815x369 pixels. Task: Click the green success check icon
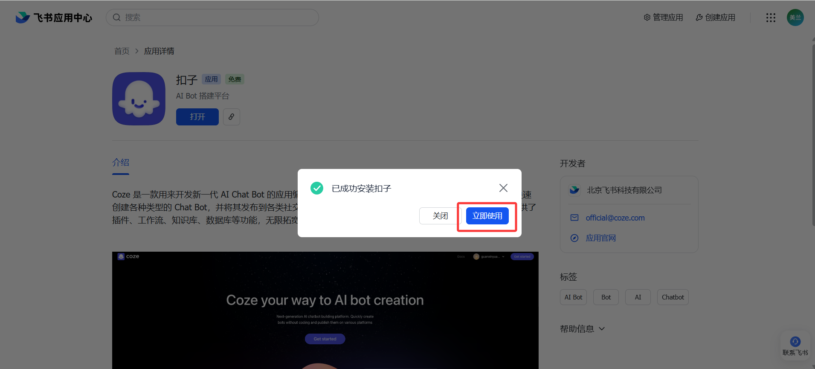(317, 188)
